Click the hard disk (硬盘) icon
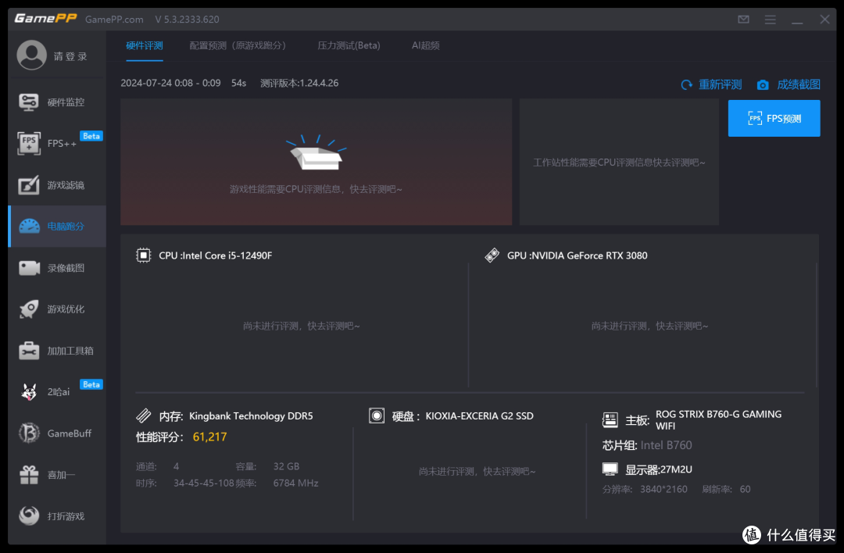Screen dimensions: 844x553 (377, 416)
